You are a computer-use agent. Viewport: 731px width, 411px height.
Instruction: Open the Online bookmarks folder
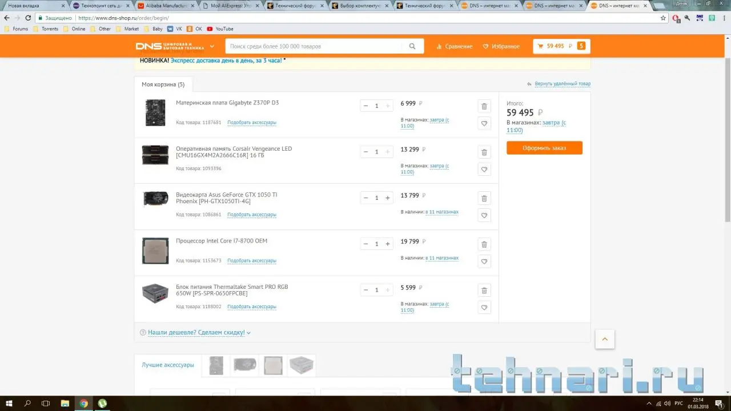click(74, 29)
